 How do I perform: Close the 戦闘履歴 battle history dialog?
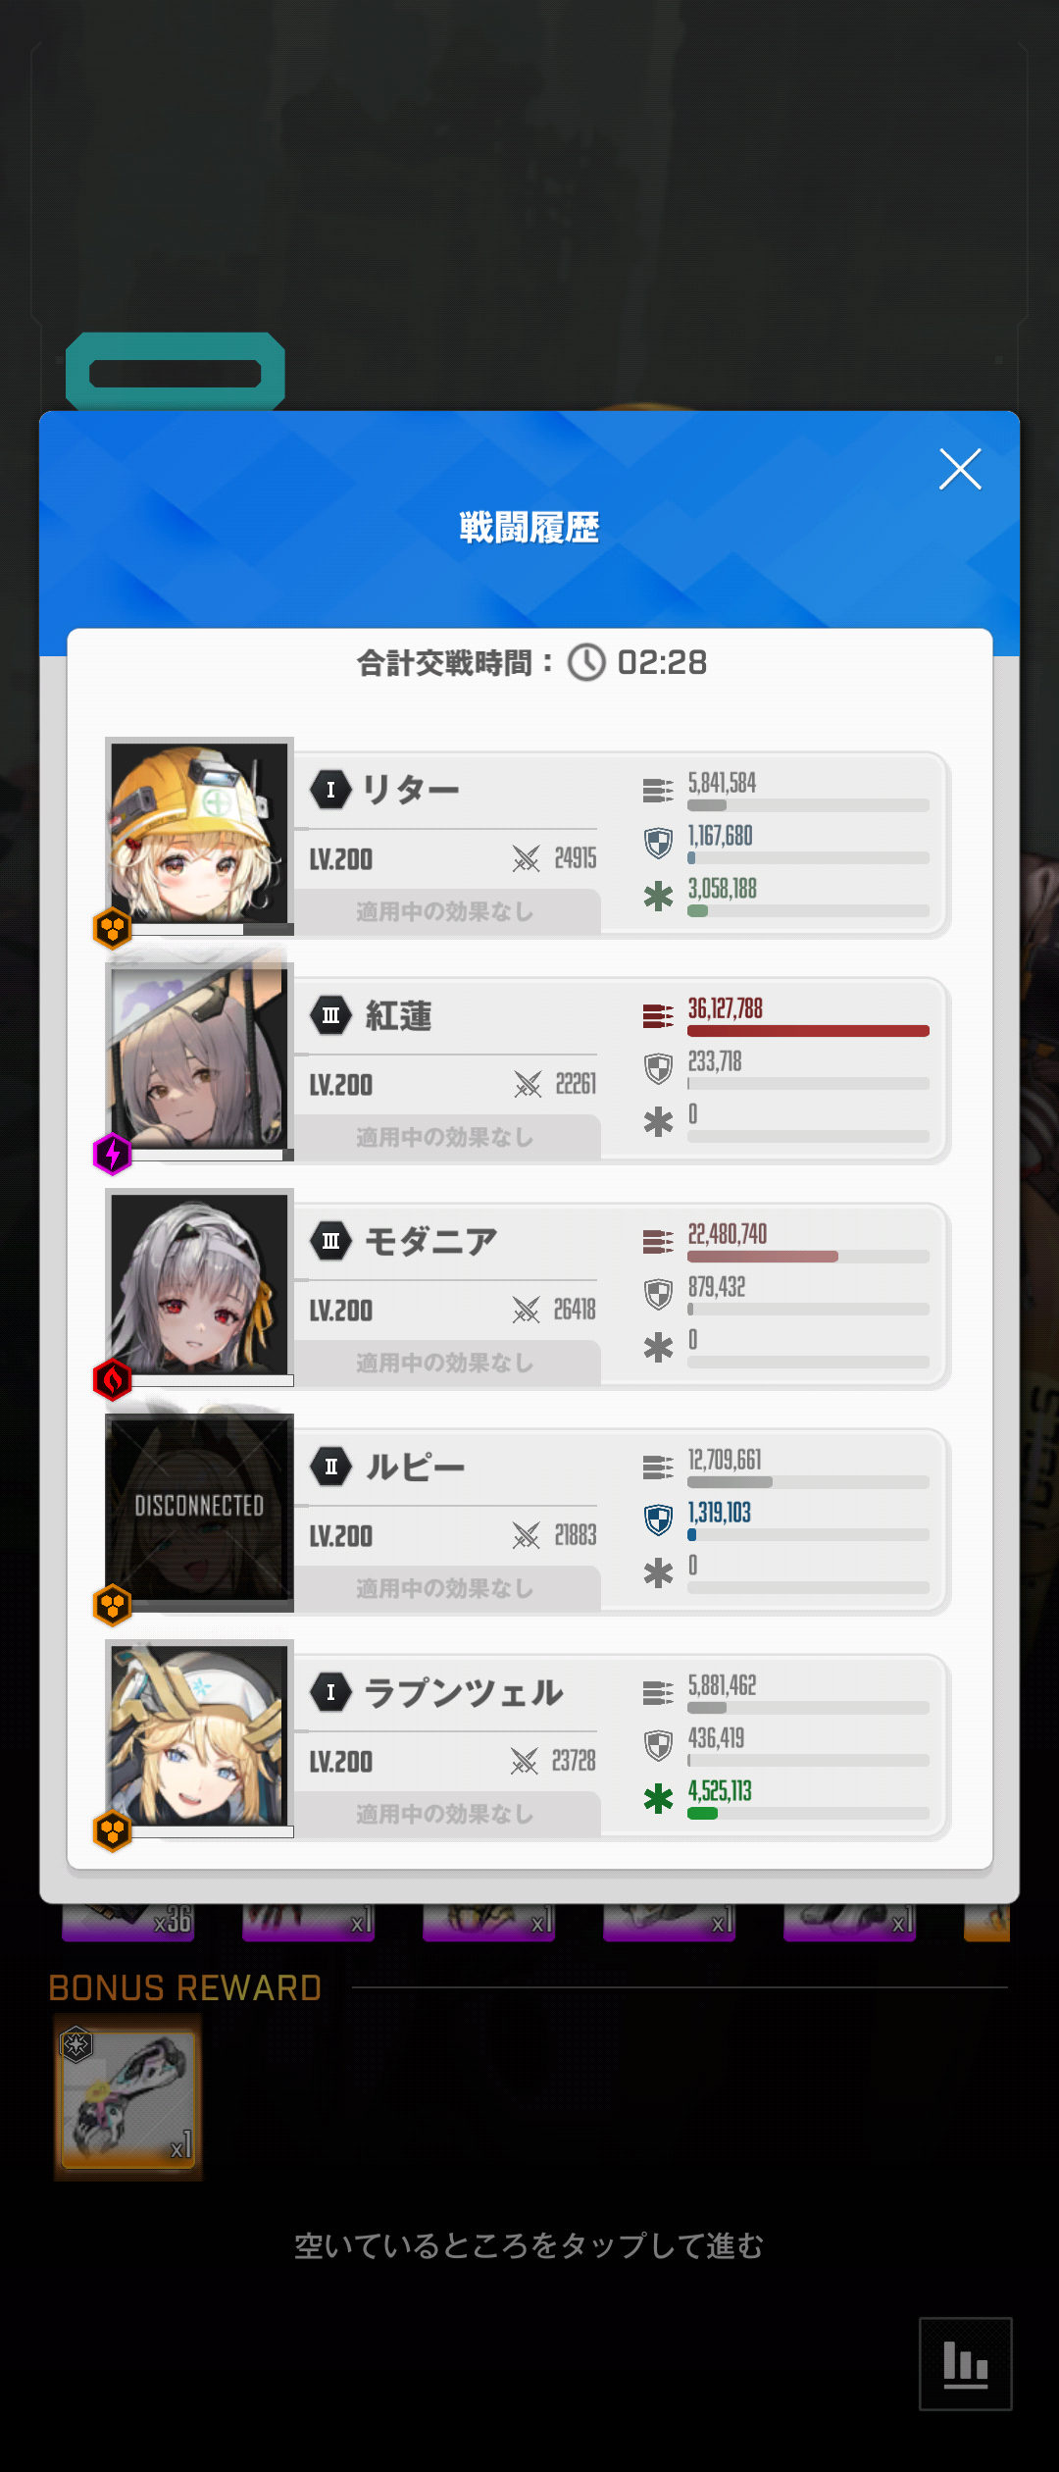click(x=960, y=469)
